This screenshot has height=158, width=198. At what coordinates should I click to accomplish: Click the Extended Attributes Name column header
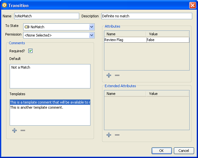tap(125, 94)
